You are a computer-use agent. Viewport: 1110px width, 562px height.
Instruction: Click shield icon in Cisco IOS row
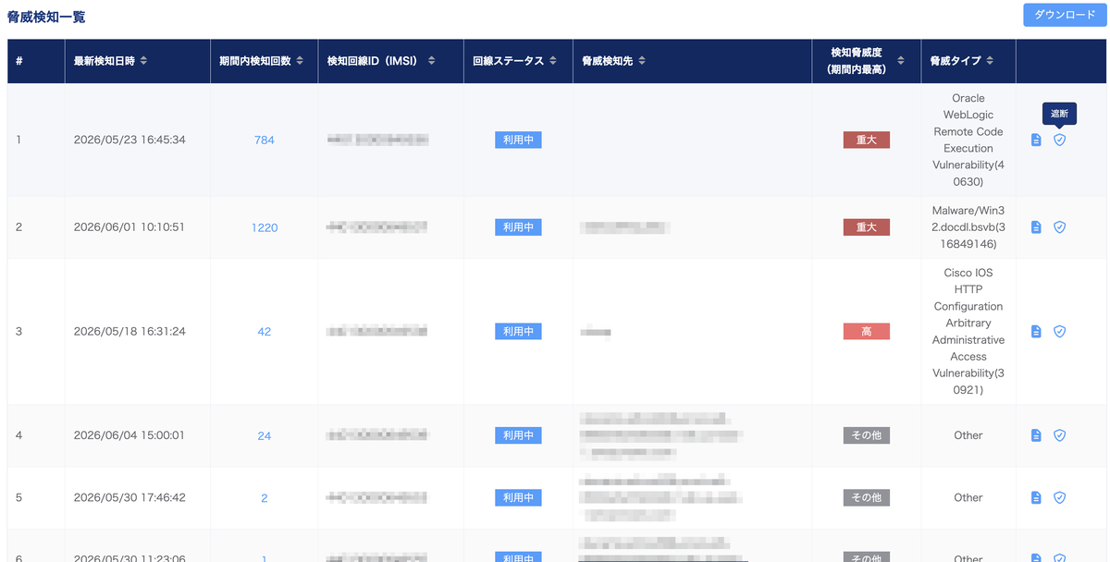1060,331
